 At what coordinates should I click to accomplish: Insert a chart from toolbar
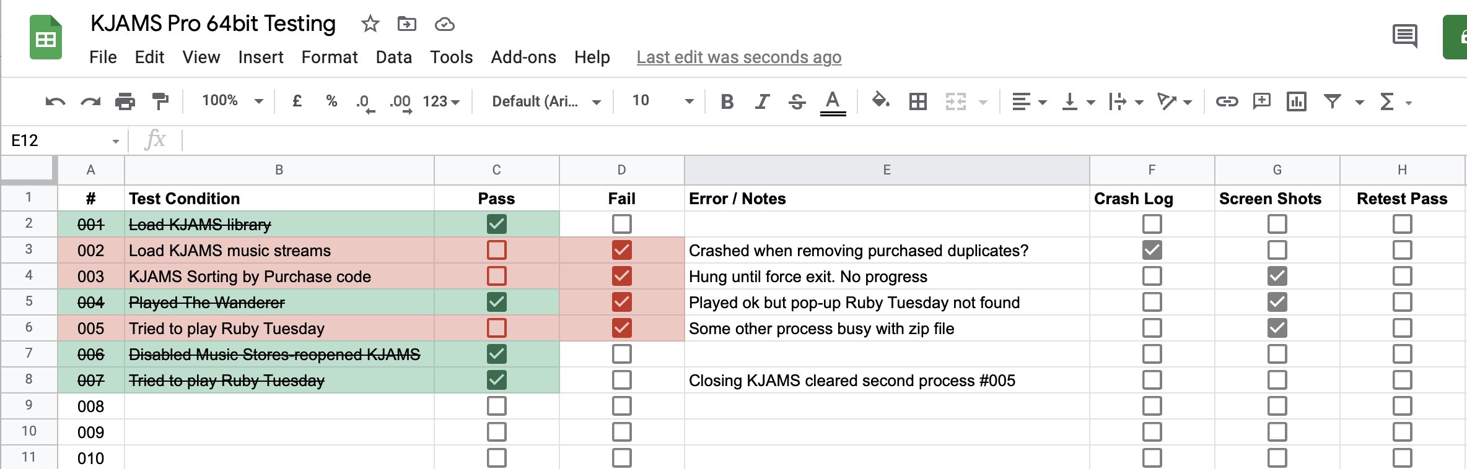[1296, 101]
